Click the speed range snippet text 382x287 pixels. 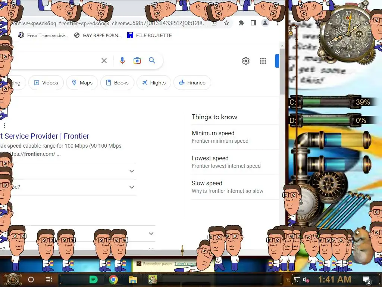pos(61,146)
